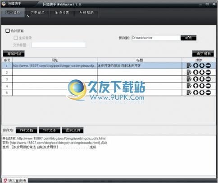Click edit icon in row 5

coord(189,92)
